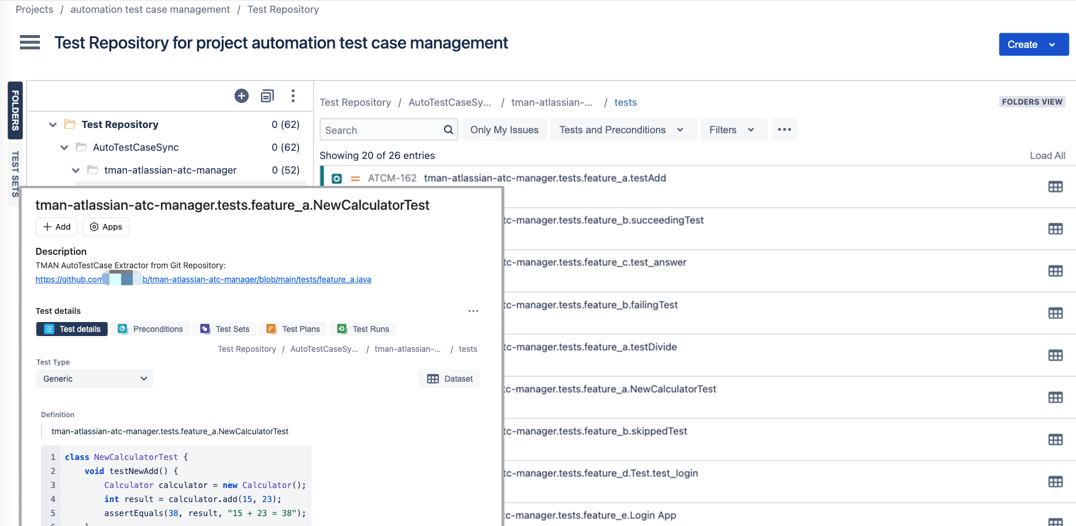Image resolution: width=1076 pixels, height=526 pixels.
Task: Open the Test Type Generic dropdown
Action: coord(95,379)
